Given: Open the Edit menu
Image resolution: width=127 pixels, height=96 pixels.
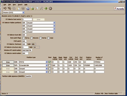Looking at the screenshot, I should click(x=9, y=5).
